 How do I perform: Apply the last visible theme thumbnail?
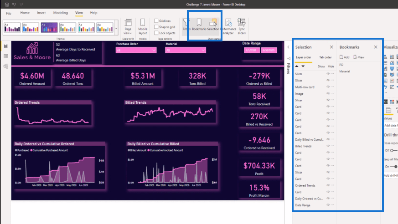[105, 27]
